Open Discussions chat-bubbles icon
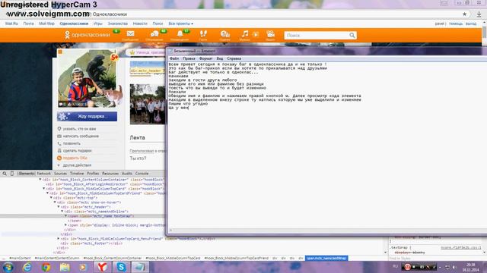This screenshot has height=273, width=487. click(154, 34)
